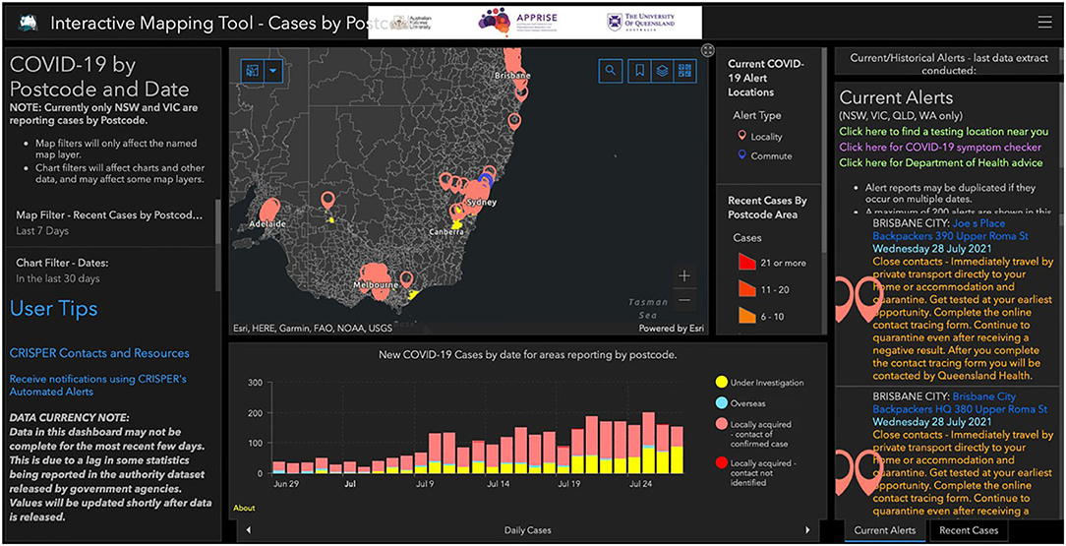Click the Australian National University logo
The height and width of the screenshot is (546, 1066).
coord(413,23)
